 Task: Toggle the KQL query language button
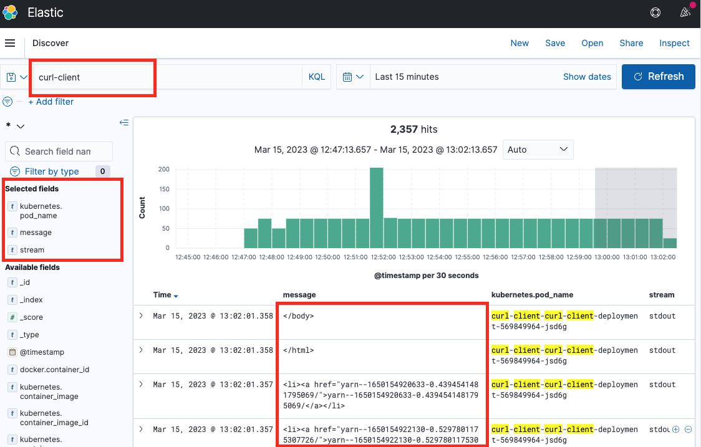[x=317, y=77]
